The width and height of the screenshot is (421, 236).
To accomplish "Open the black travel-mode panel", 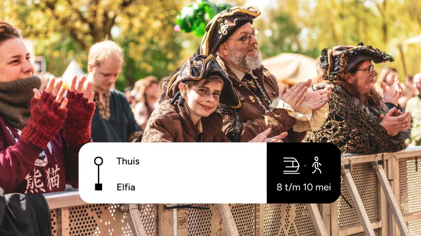I will tap(304, 173).
